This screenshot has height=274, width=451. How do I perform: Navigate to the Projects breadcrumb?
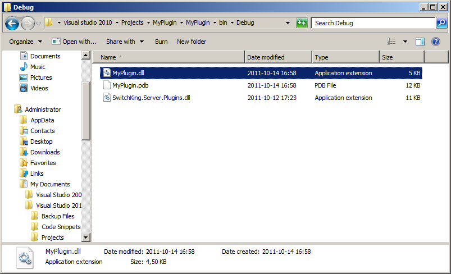coord(133,22)
